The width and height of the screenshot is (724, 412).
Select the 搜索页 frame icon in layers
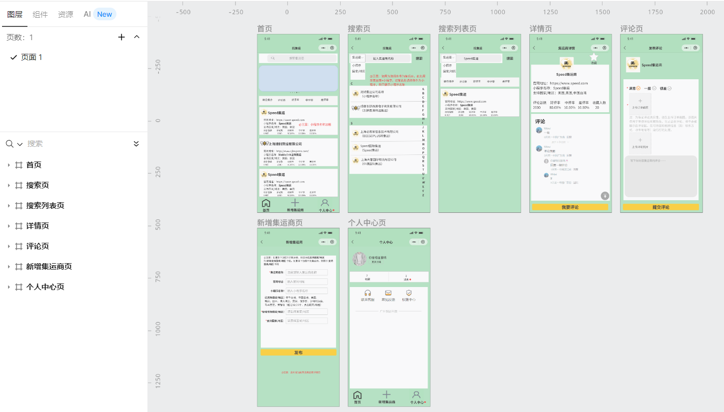19,185
